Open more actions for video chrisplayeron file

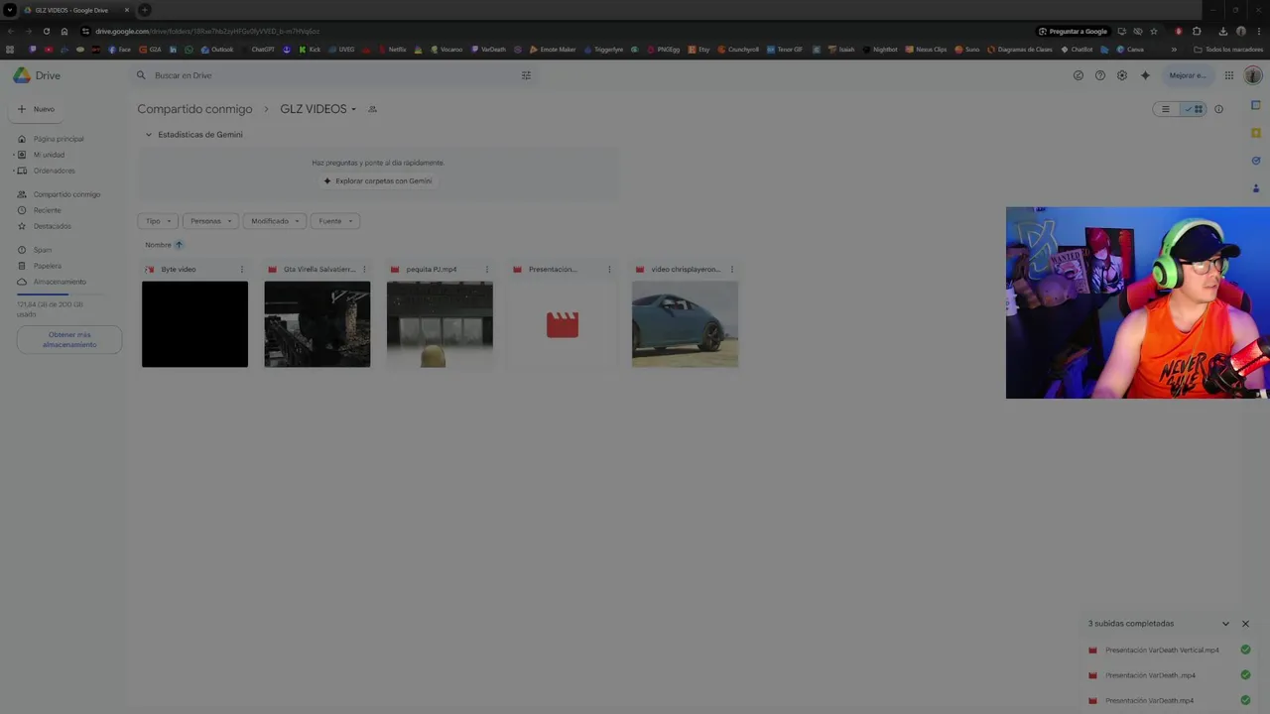(732, 270)
